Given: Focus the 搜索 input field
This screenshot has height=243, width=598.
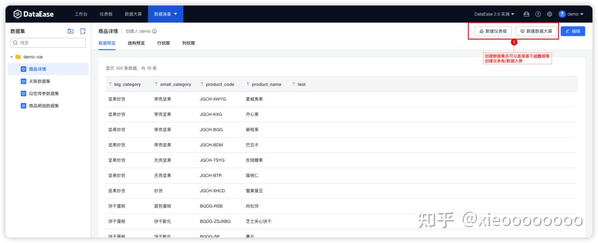Looking at the screenshot, I should click(x=48, y=43).
